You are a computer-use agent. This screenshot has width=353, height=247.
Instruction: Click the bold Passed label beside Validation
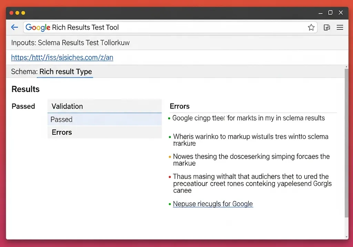tap(23, 106)
